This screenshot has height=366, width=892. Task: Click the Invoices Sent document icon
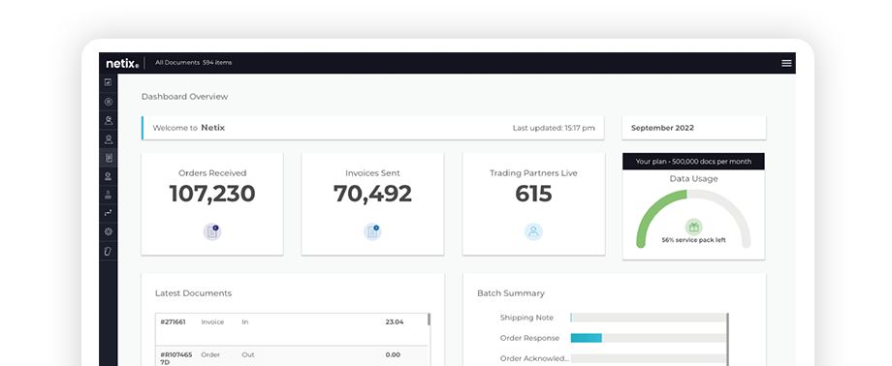click(372, 231)
